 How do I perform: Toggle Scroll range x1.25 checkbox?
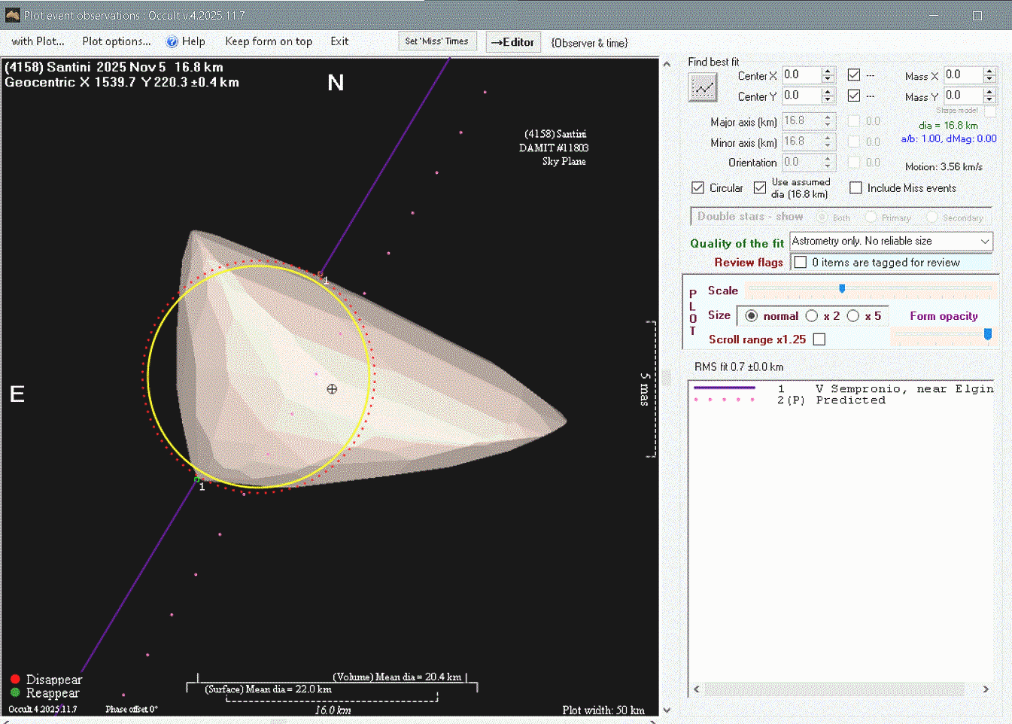[819, 339]
